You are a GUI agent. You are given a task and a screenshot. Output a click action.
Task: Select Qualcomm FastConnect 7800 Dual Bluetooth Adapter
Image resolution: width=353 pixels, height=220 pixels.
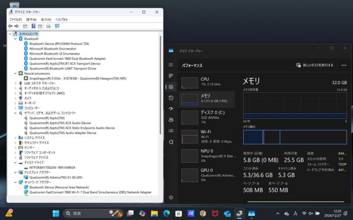(68, 59)
